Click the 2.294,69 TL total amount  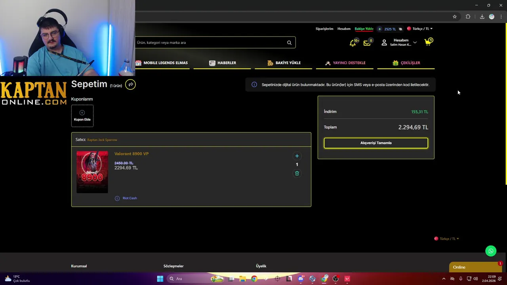[x=413, y=127]
